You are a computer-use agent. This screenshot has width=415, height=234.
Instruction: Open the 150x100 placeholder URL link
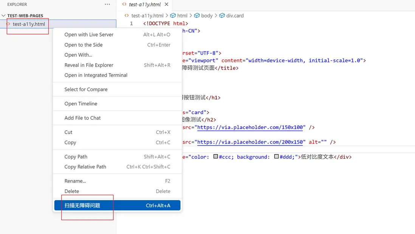pos(251,127)
